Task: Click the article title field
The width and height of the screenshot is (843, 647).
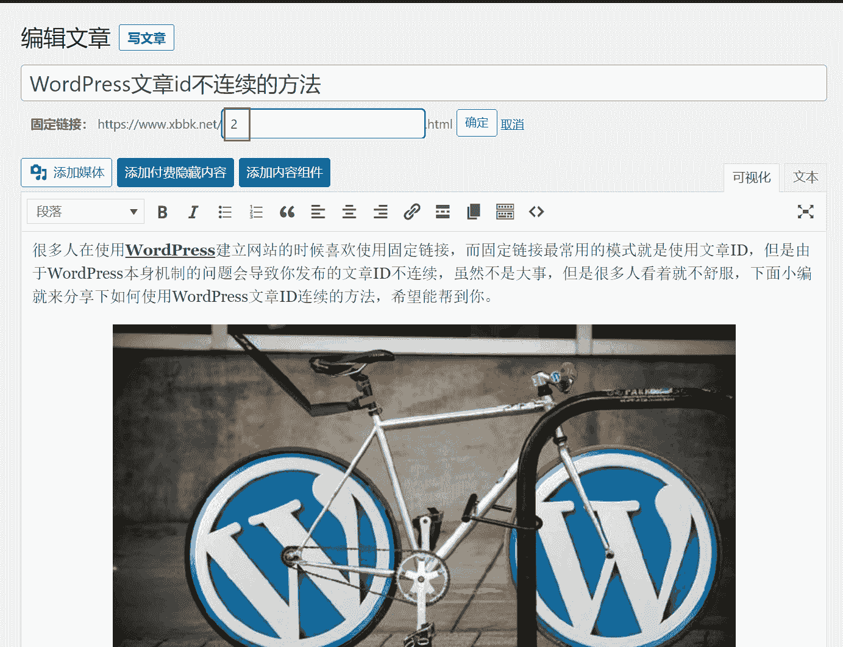Action: 424,83
